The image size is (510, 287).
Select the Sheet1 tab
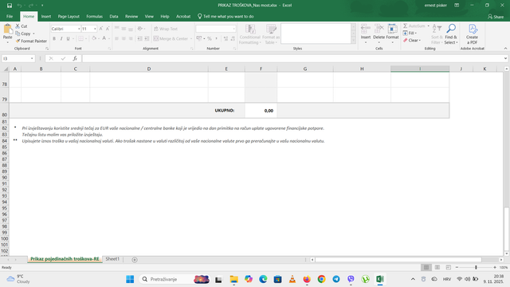[112, 259]
